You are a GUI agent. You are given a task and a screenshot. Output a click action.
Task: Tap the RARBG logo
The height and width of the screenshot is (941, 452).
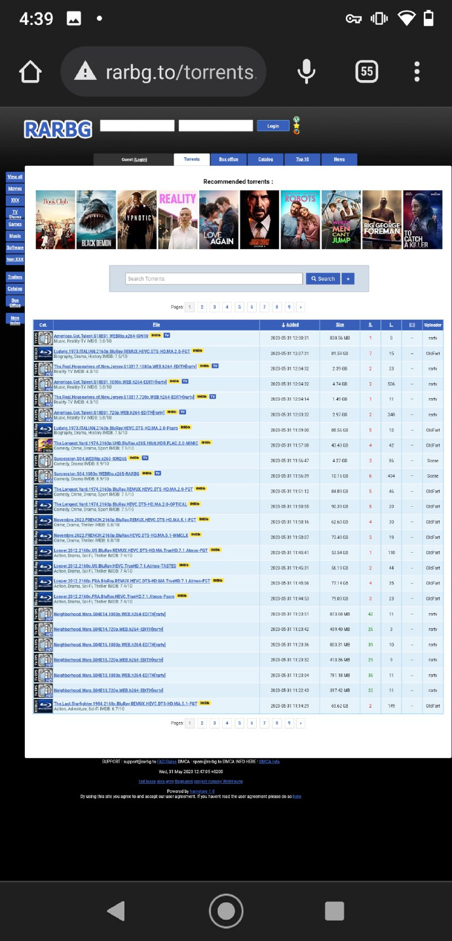58,129
